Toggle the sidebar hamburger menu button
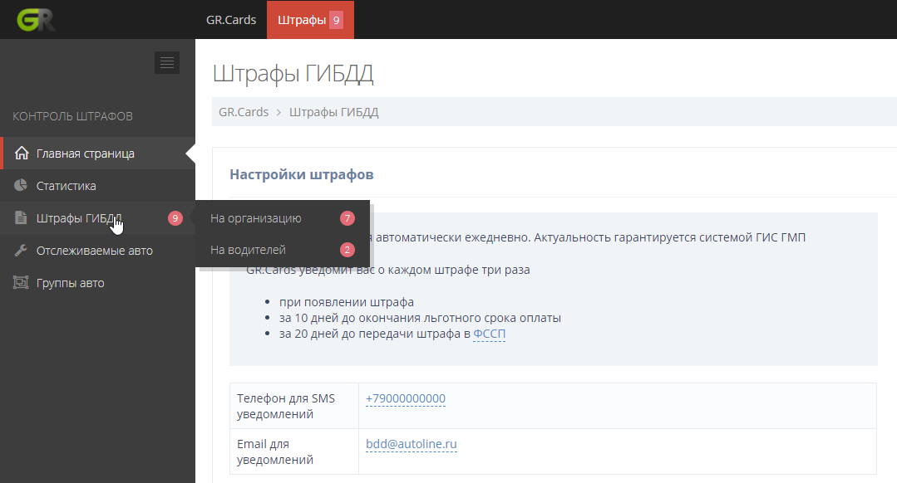This screenshot has height=483, width=897. coord(167,62)
